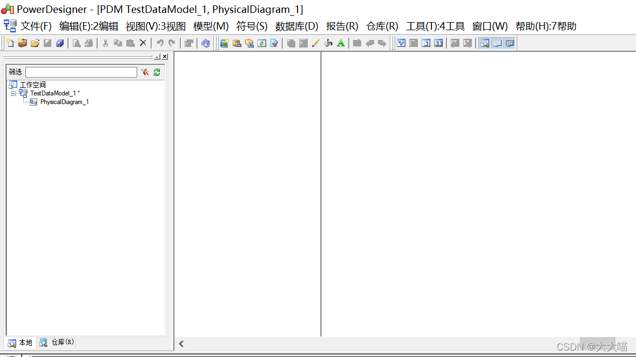Clear the filter with red funnel icon
Viewport: 636px width, 357px height.
click(145, 72)
